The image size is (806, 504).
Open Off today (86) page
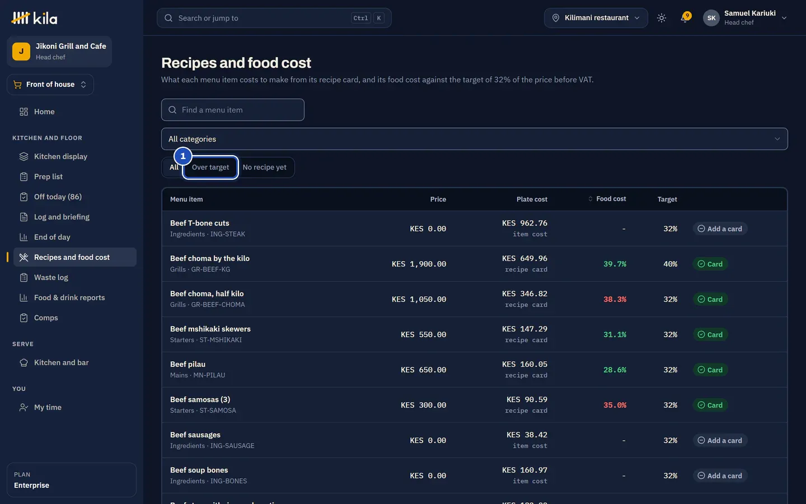(x=75, y=197)
